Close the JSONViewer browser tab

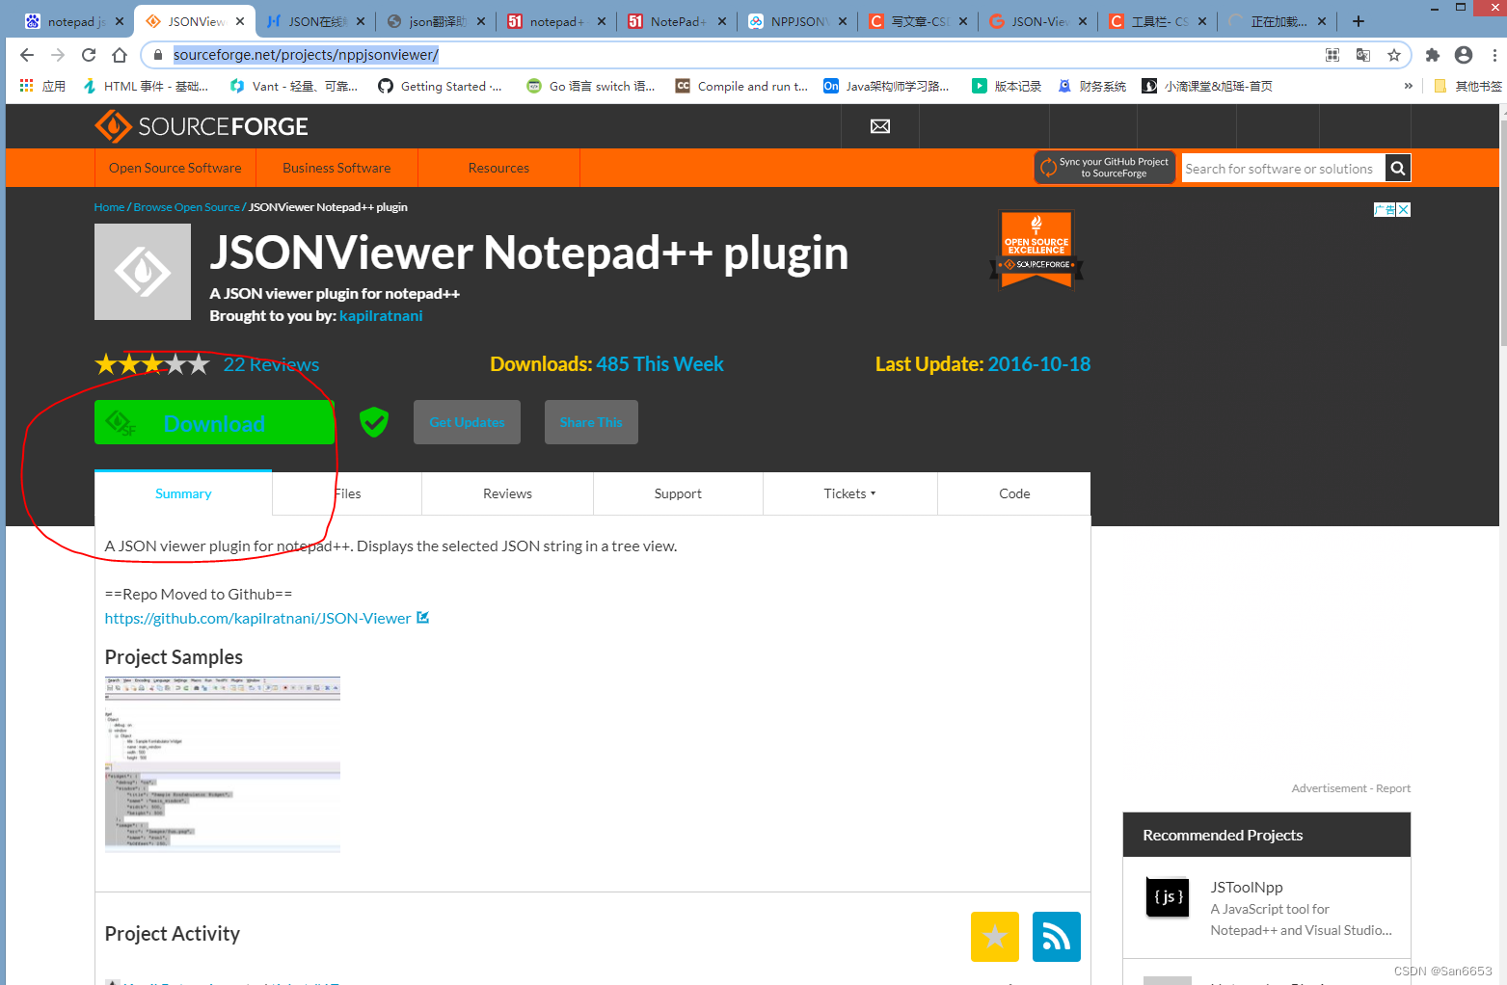pyautogui.click(x=240, y=21)
